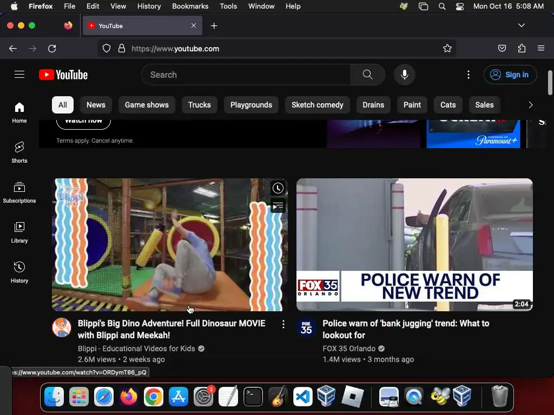This screenshot has height=415, width=554.
Task: Close the YouTube tab
Action: [x=194, y=25]
